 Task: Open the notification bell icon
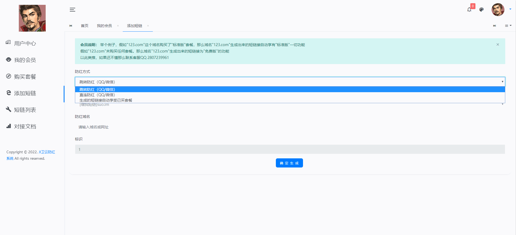(x=469, y=10)
